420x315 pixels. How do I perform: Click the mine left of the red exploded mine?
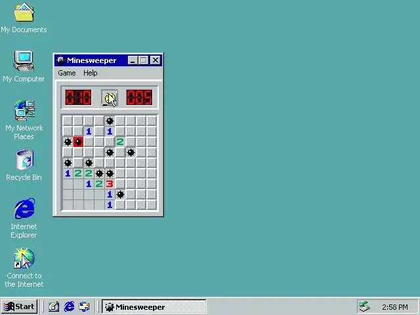coord(68,142)
